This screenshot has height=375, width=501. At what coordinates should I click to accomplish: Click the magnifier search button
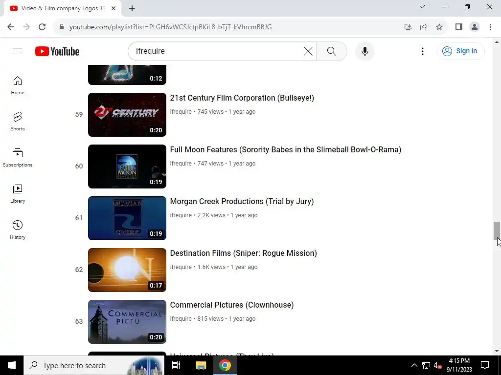click(x=331, y=51)
